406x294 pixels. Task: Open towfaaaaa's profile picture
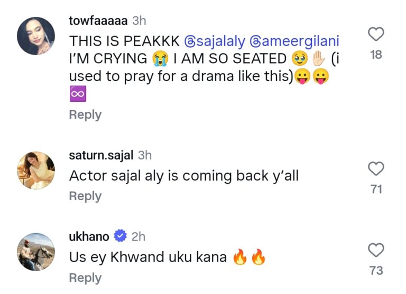(x=36, y=35)
